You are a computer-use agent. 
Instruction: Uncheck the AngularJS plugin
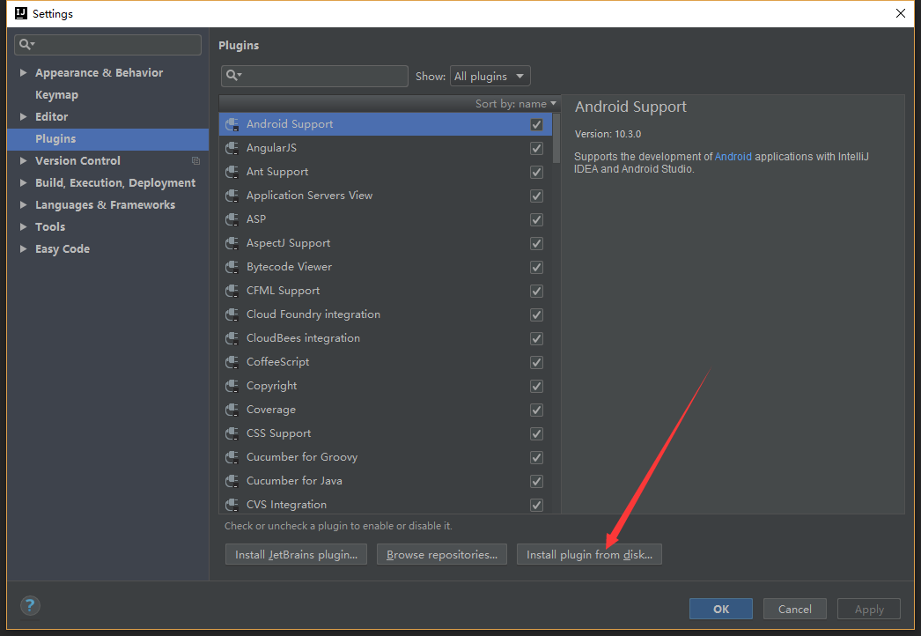tap(536, 148)
